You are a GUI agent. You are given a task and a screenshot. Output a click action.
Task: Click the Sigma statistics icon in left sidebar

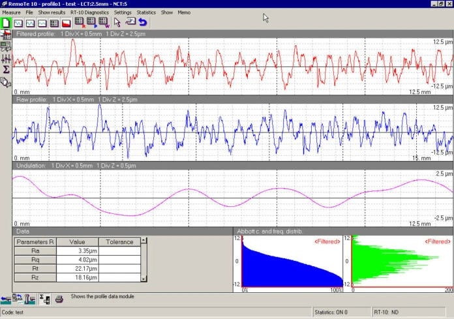click(6, 68)
